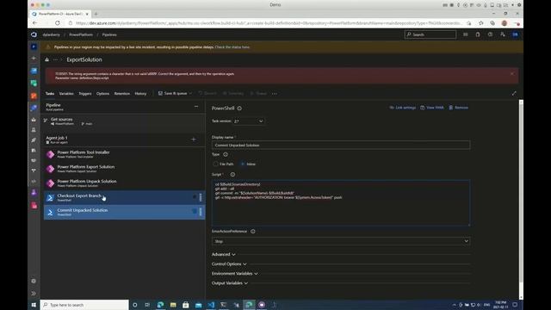This screenshot has height=310, width=551.
Task: Click inside the Script text area
Action: pos(341,203)
